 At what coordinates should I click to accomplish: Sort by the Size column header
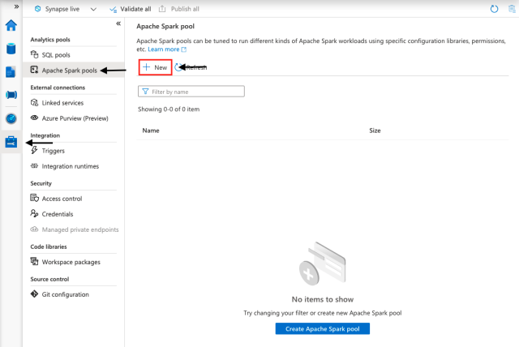click(375, 131)
